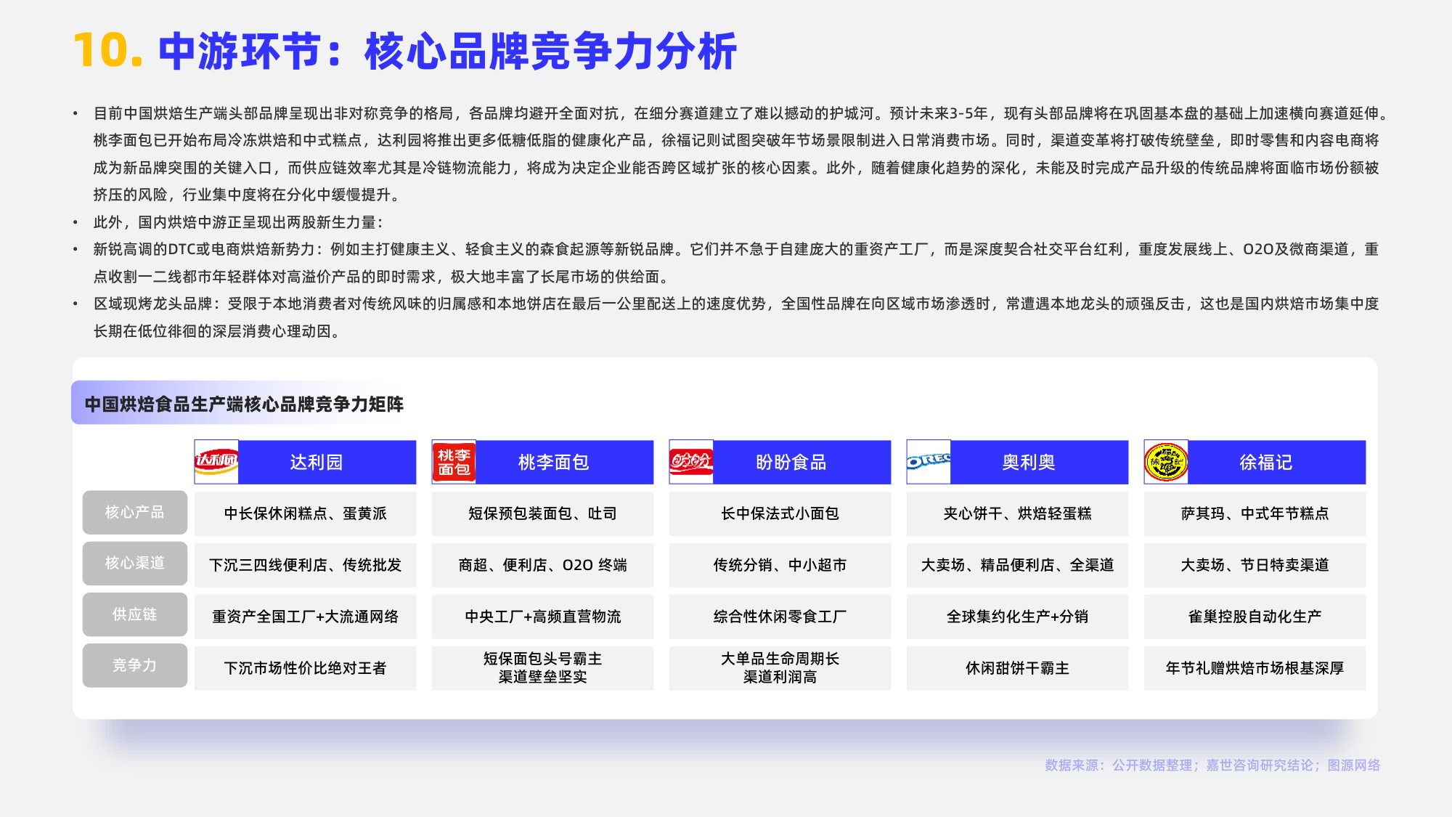1452x817 pixels.
Task: Click the cell 短保预包装面包、吐司
Action: 542,513
